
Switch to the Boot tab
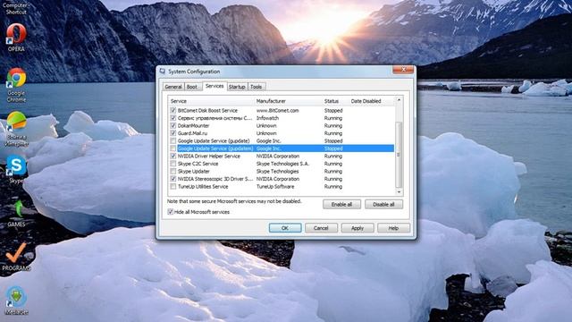(192, 87)
